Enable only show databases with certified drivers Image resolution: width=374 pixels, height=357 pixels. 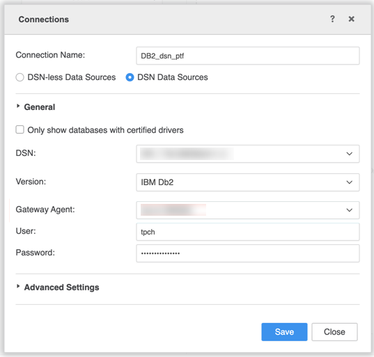pyautogui.click(x=20, y=129)
